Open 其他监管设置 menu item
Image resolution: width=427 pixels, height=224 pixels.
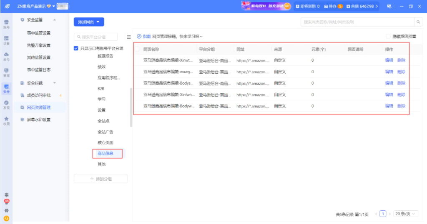point(39,57)
